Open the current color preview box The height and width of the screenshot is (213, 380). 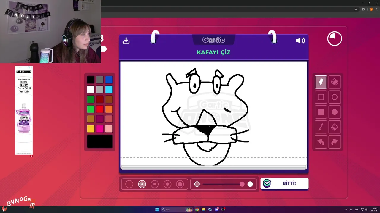(x=100, y=141)
